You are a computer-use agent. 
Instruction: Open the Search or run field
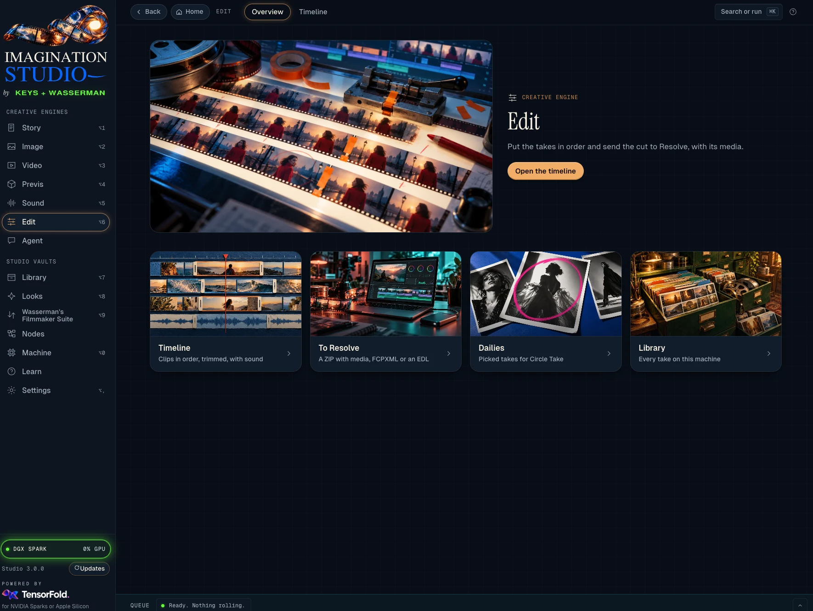(748, 12)
